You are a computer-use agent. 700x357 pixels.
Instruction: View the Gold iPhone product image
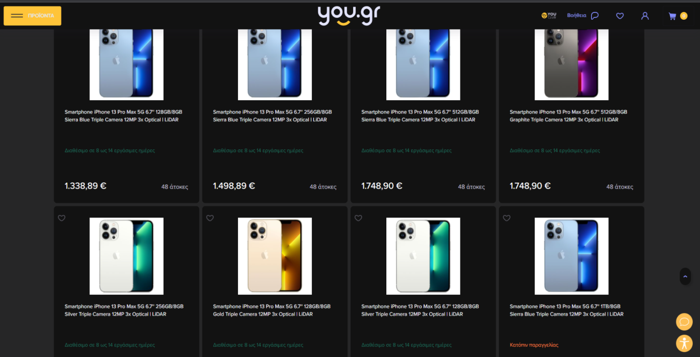point(275,256)
